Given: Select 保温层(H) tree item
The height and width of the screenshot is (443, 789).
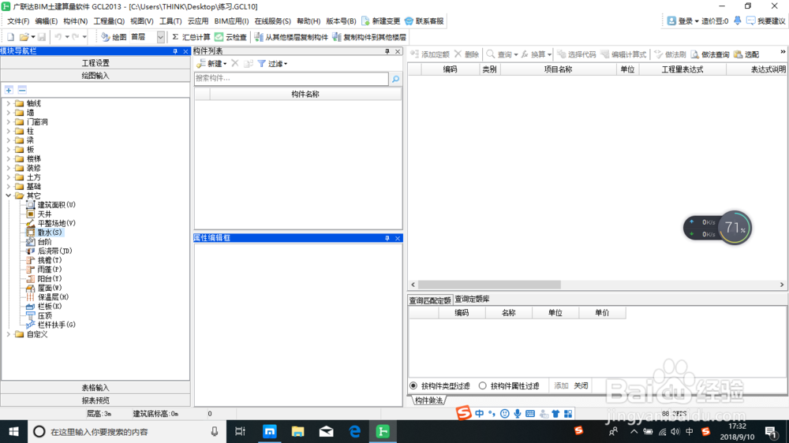Looking at the screenshot, I should click(x=53, y=297).
